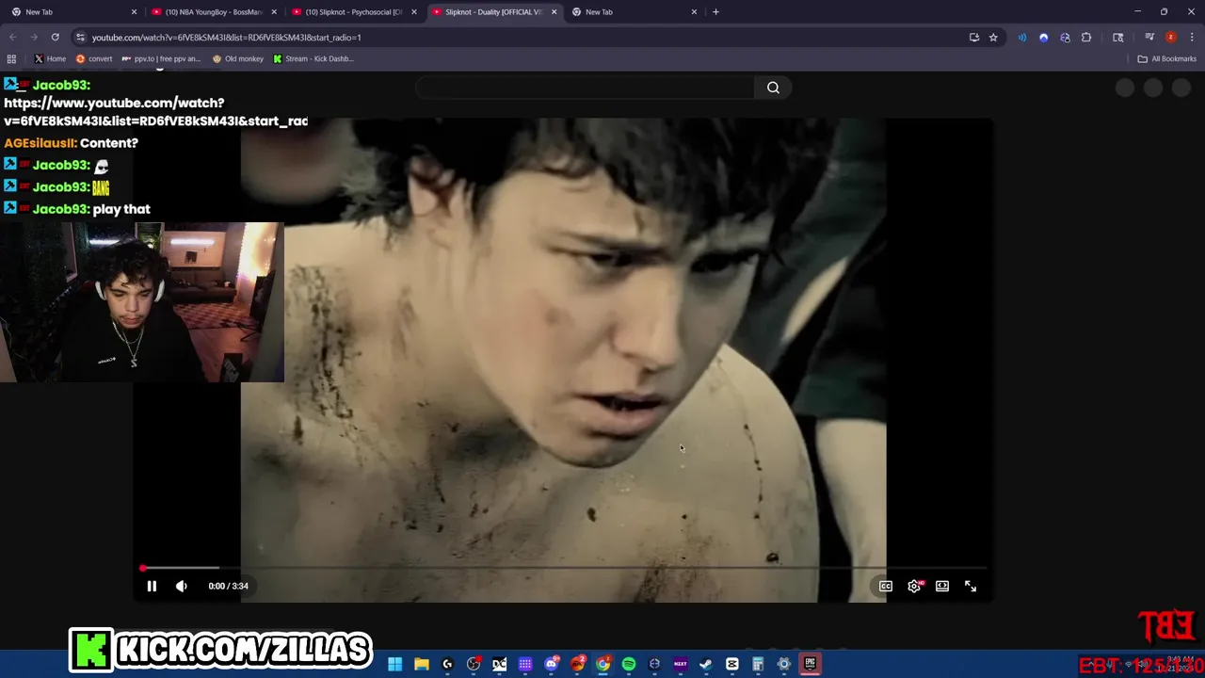Switch to Slipknot Psychosocial tab
The height and width of the screenshot is (678, 1205).
coord(353,11)
